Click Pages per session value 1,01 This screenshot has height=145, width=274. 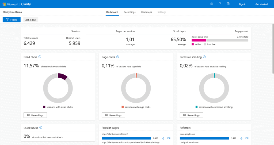(x=130, y=39)
